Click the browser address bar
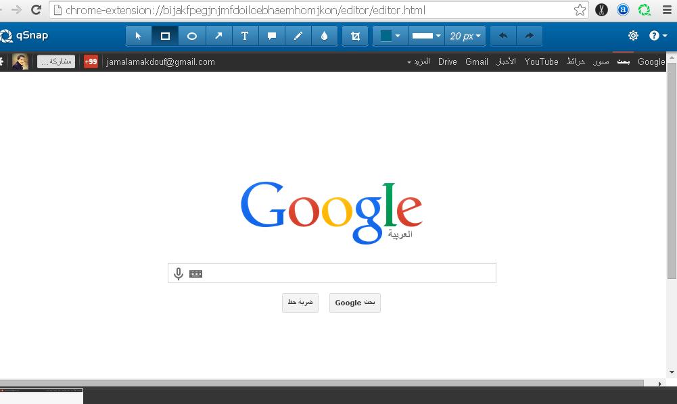Image resolution: width=677 pixels, height=404 pixels. pyautogui.click(x=317, y=10)
